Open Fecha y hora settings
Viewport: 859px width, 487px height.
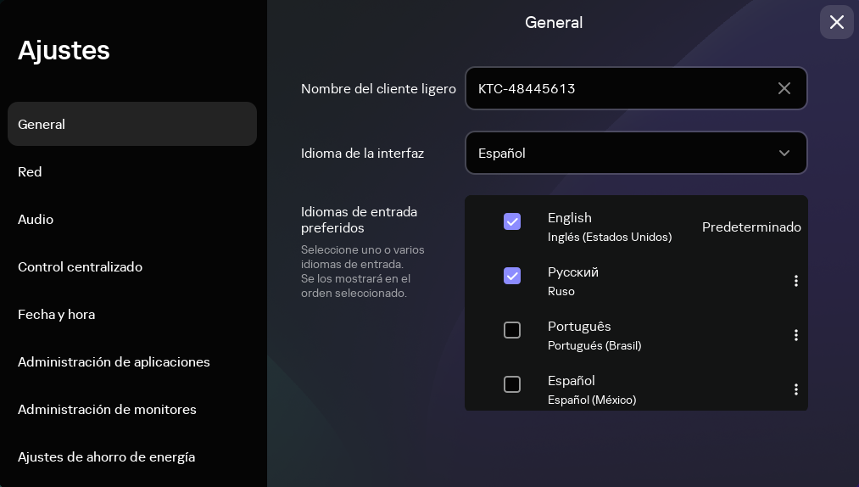(57, 314)
